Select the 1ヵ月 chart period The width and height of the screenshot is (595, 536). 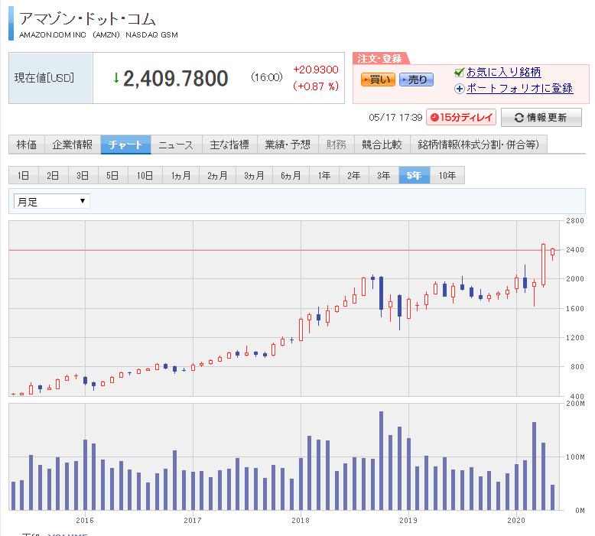(x=181, y=175)
